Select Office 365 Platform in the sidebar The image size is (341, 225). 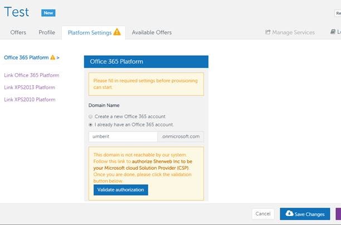tap(26, 58)
